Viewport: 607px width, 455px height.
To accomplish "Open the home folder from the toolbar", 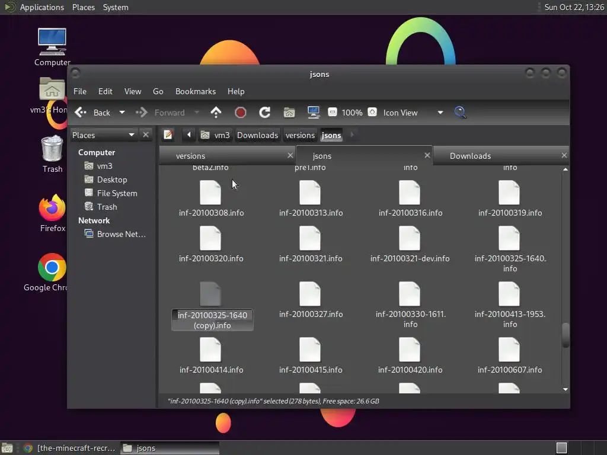I will click(289, 113).
